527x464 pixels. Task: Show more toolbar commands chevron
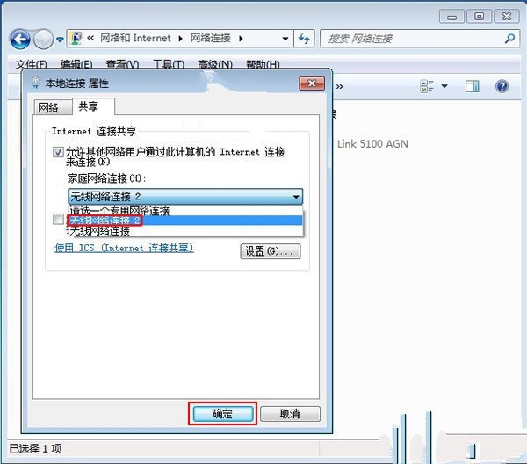pos(340,87)
